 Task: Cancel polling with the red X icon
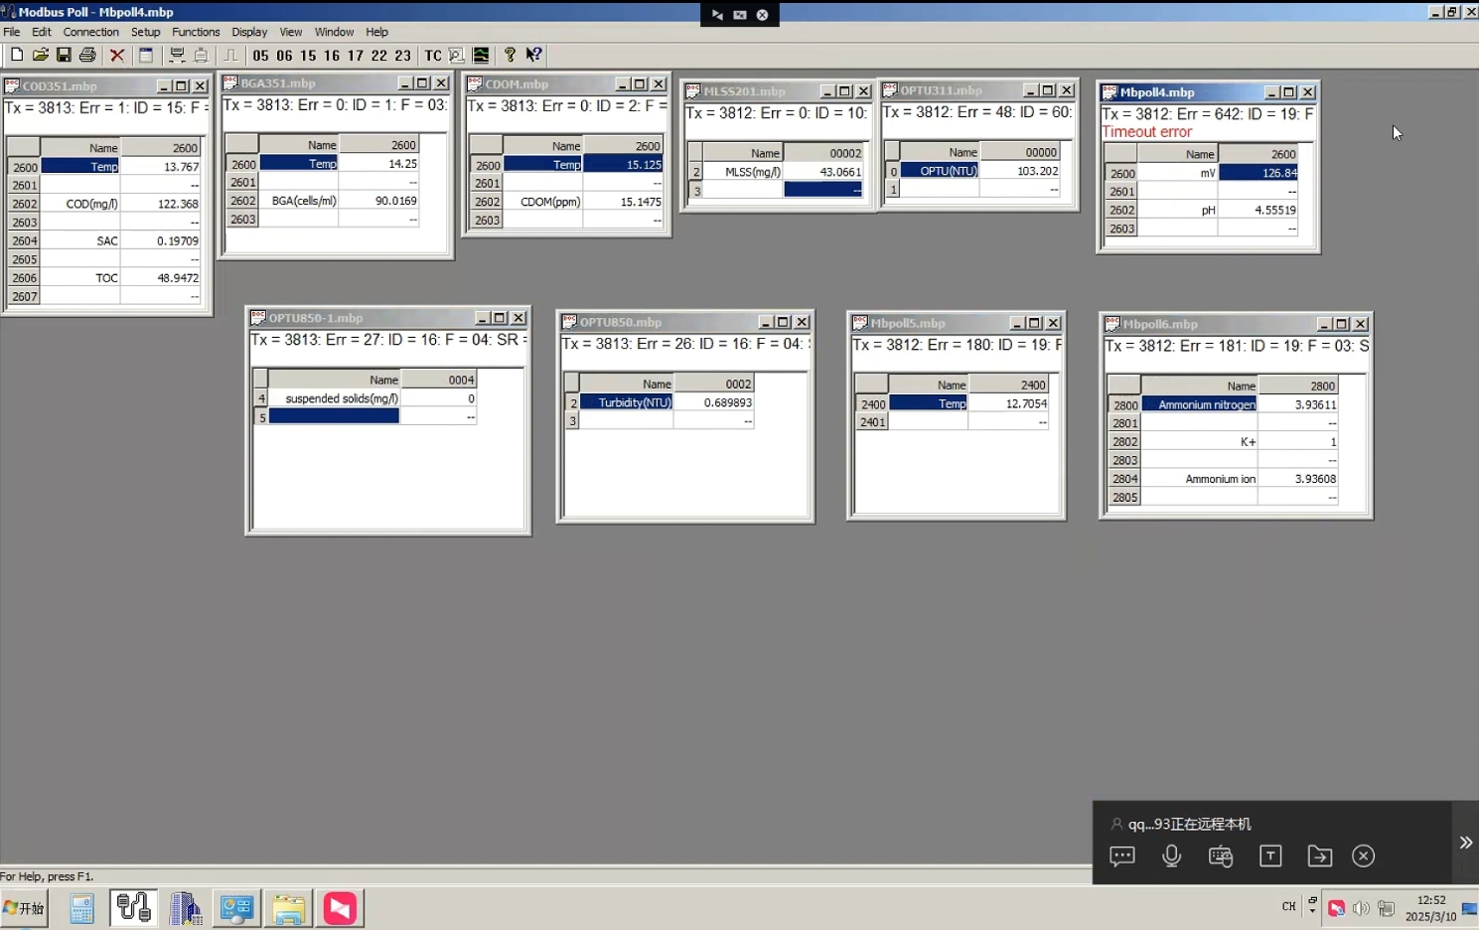(x=116, y=55)
